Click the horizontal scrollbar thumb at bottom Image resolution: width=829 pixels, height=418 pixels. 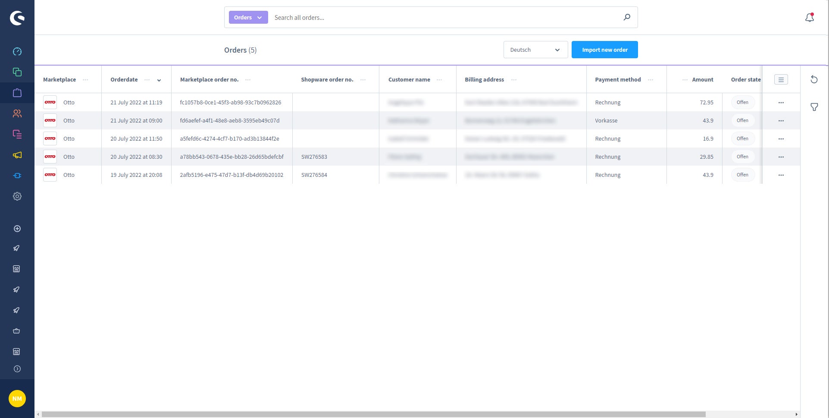coord(373,415)
